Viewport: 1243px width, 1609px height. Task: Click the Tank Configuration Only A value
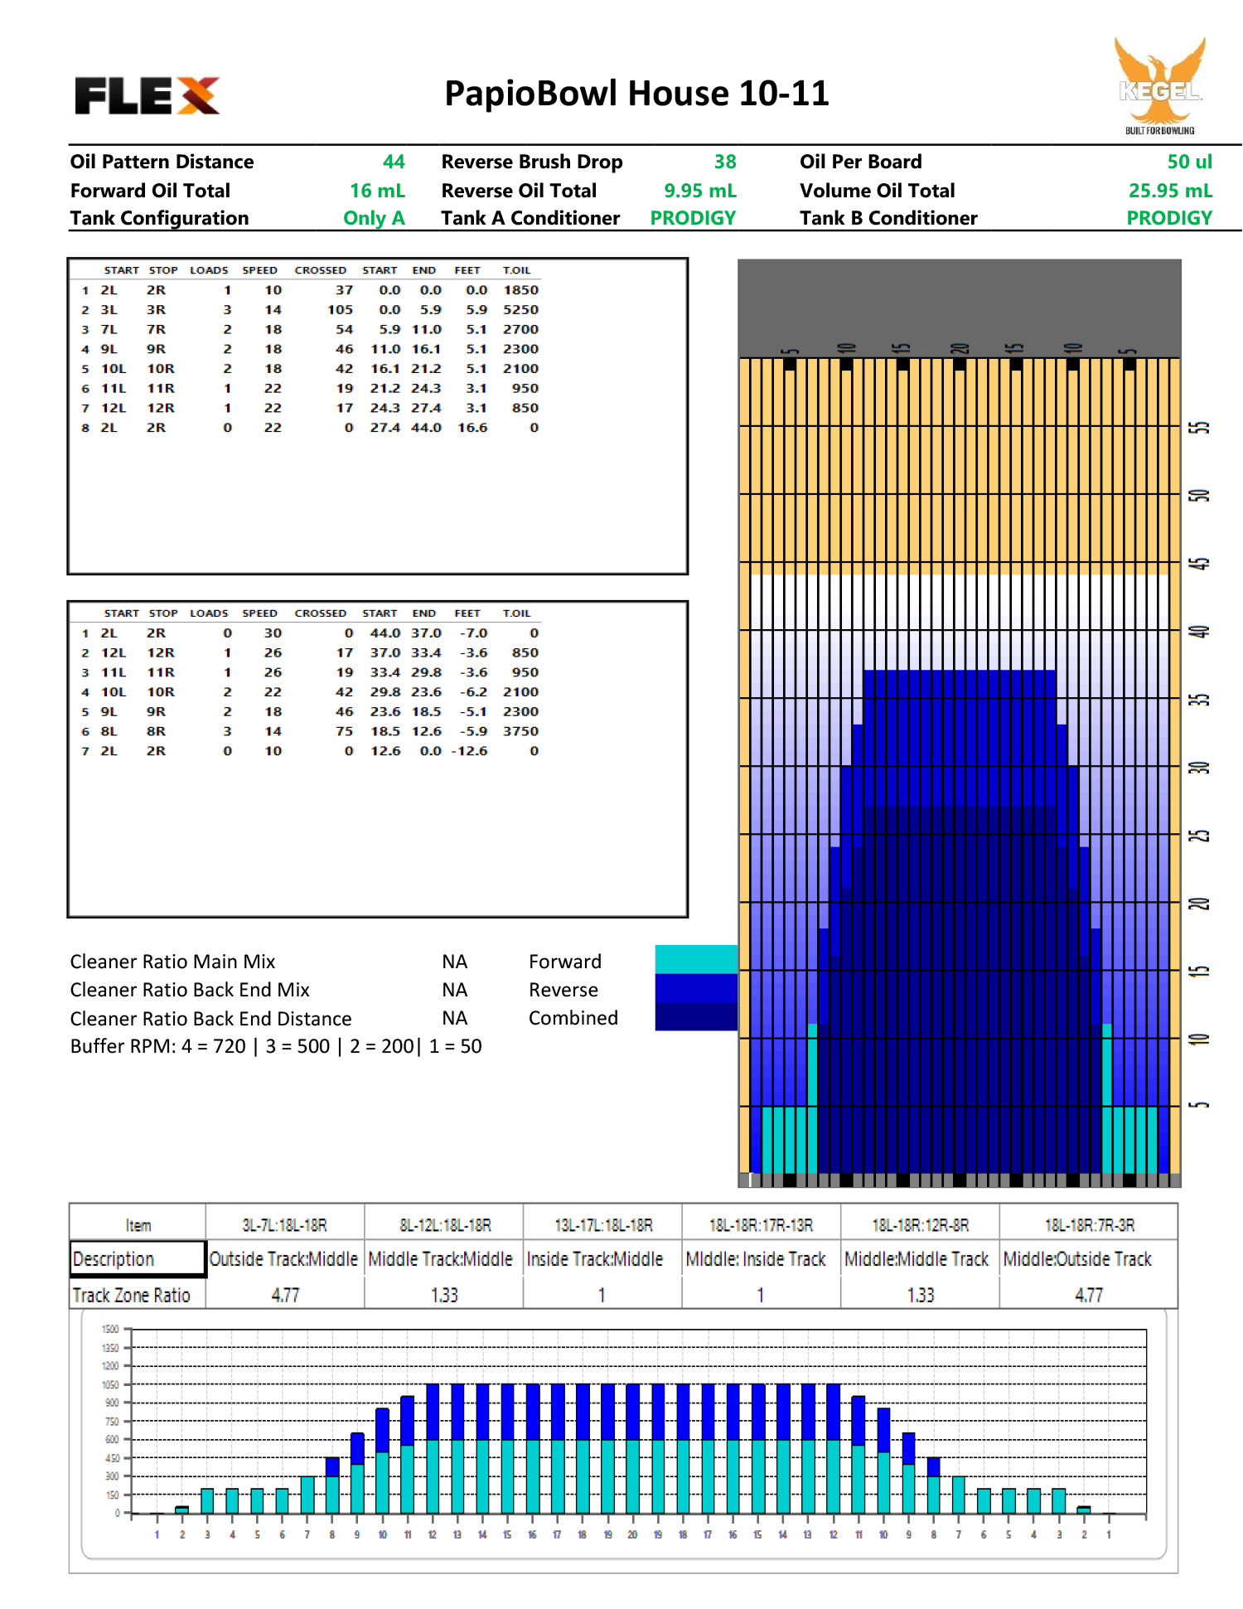[x=374, y=218]
